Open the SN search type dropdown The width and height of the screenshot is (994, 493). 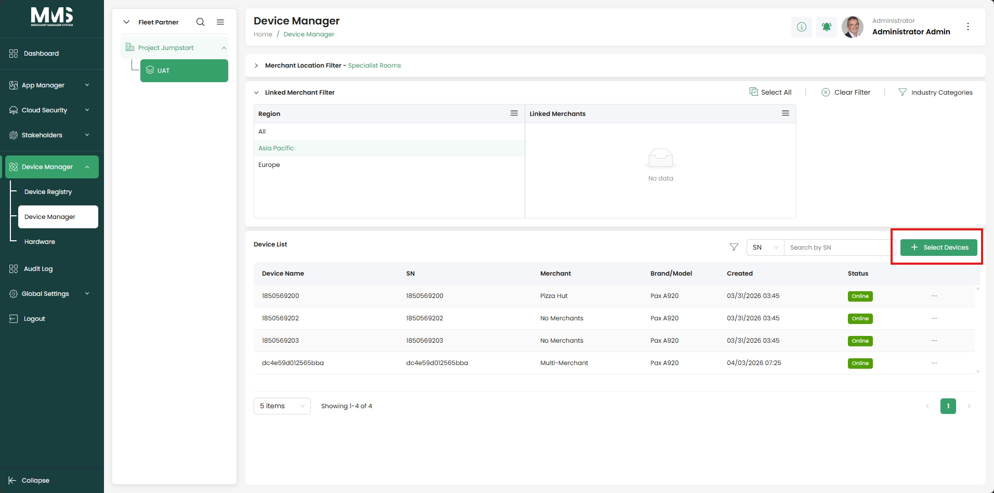pos(765,248)
